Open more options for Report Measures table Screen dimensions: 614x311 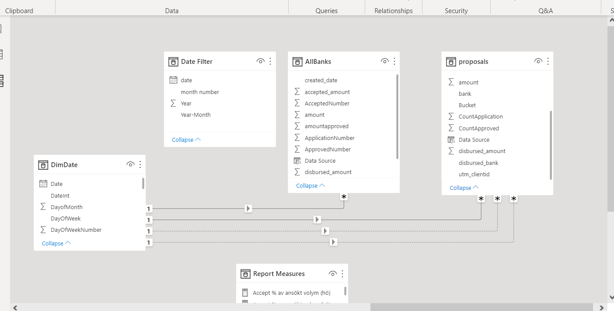click(342, 274)
